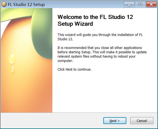Click the 'This wizard will guide you' paragraph

click(x=100, y=37)
